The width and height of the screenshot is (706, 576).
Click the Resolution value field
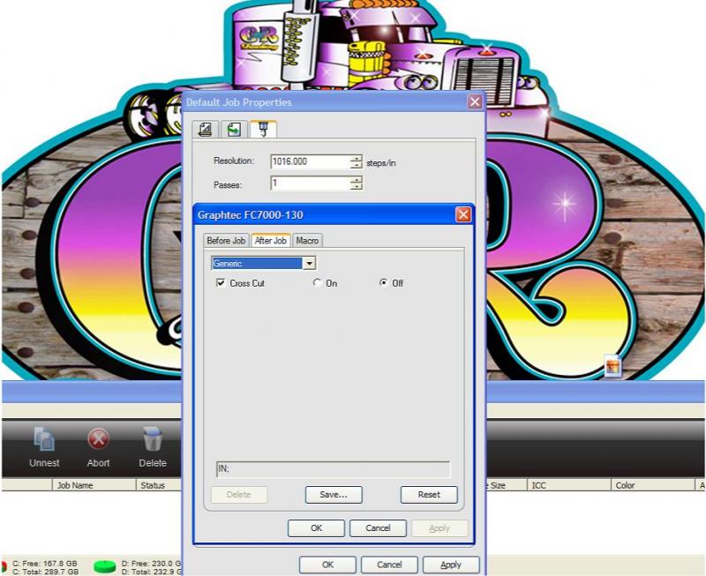pos(311,161)
